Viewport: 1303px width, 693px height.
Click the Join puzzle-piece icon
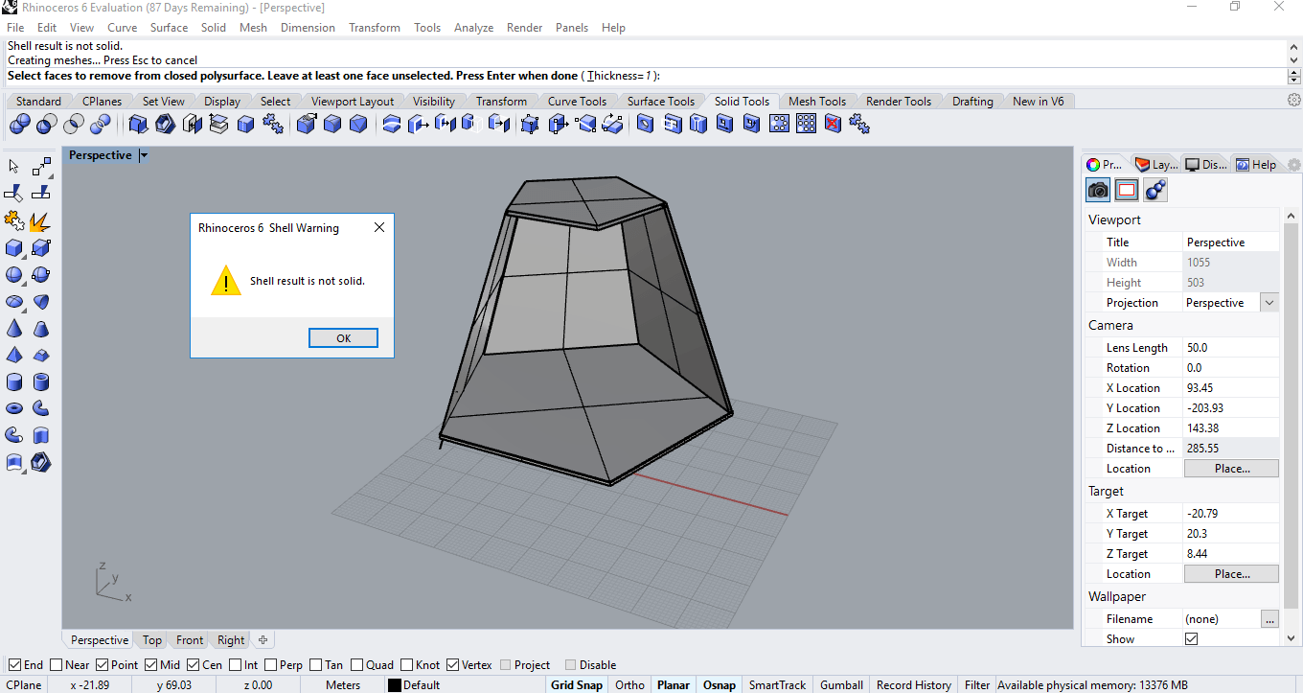point(14,221)
